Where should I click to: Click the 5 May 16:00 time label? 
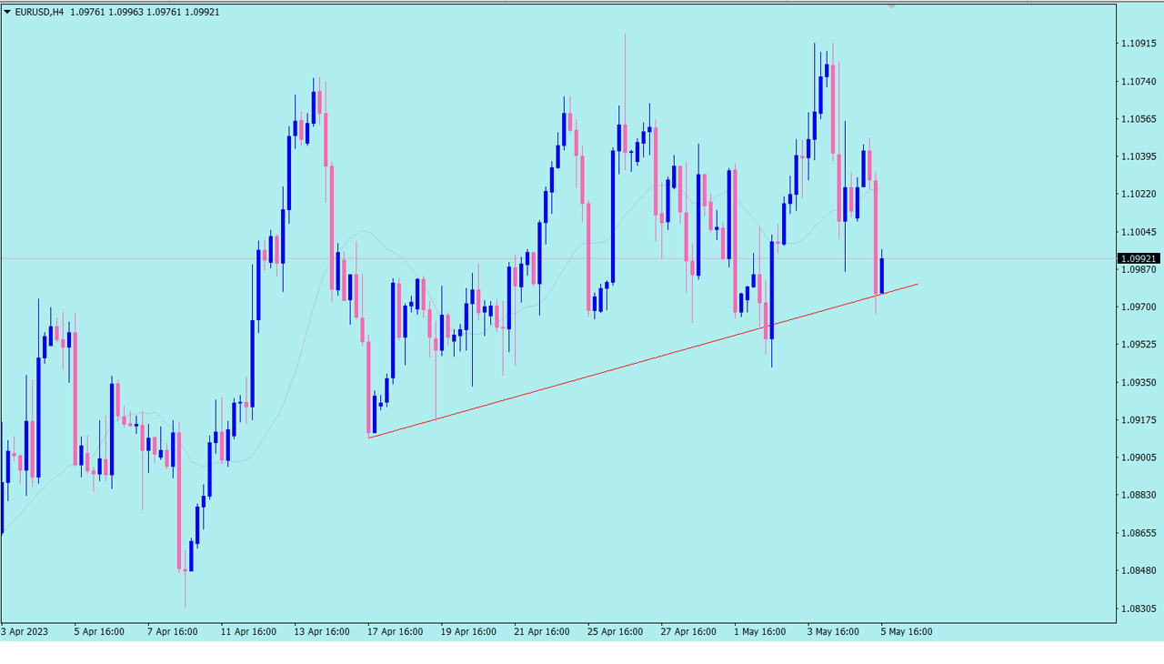coord(907,631)
